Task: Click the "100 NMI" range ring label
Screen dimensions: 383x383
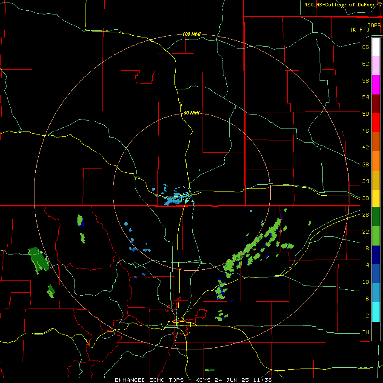Action: coord(191,34)
